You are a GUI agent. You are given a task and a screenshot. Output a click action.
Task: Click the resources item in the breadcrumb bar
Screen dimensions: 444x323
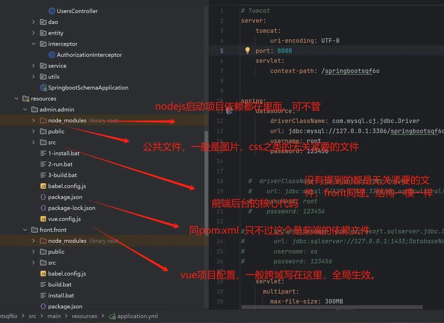pos(84,316)
